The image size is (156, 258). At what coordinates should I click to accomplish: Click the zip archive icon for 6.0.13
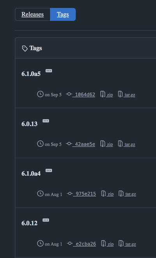103,143
